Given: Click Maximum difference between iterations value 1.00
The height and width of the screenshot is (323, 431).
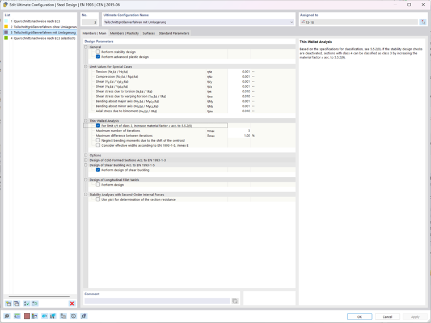Looking at the screenshot, I should pyautogui.click(x=239, y=135).
